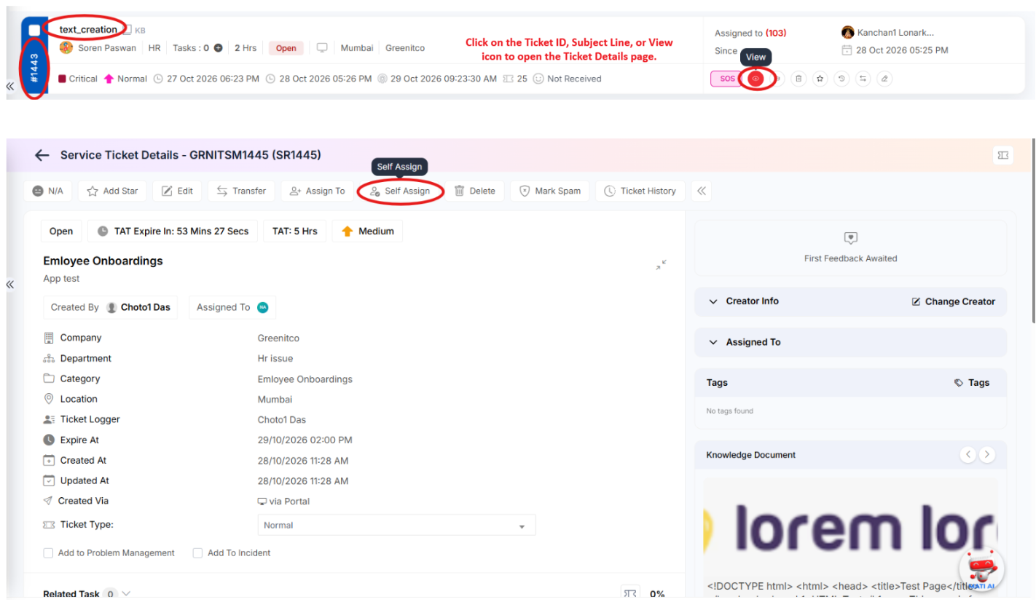The image size is (1036, 602).
Task: Check Add to Problem Management
Action: [48, 553]
